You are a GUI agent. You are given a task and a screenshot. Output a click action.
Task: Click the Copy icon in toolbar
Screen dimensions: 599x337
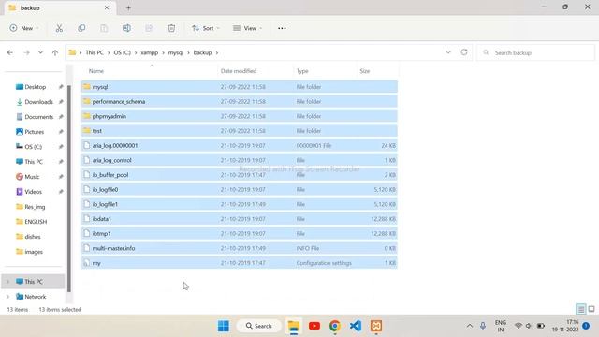(81, 28)
